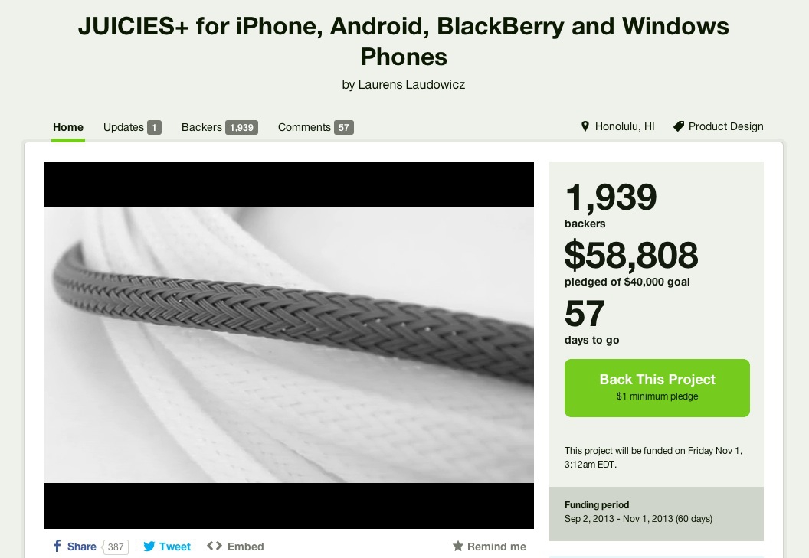Open creator Laurens Laudowicz's profile link

pos(411,84)
